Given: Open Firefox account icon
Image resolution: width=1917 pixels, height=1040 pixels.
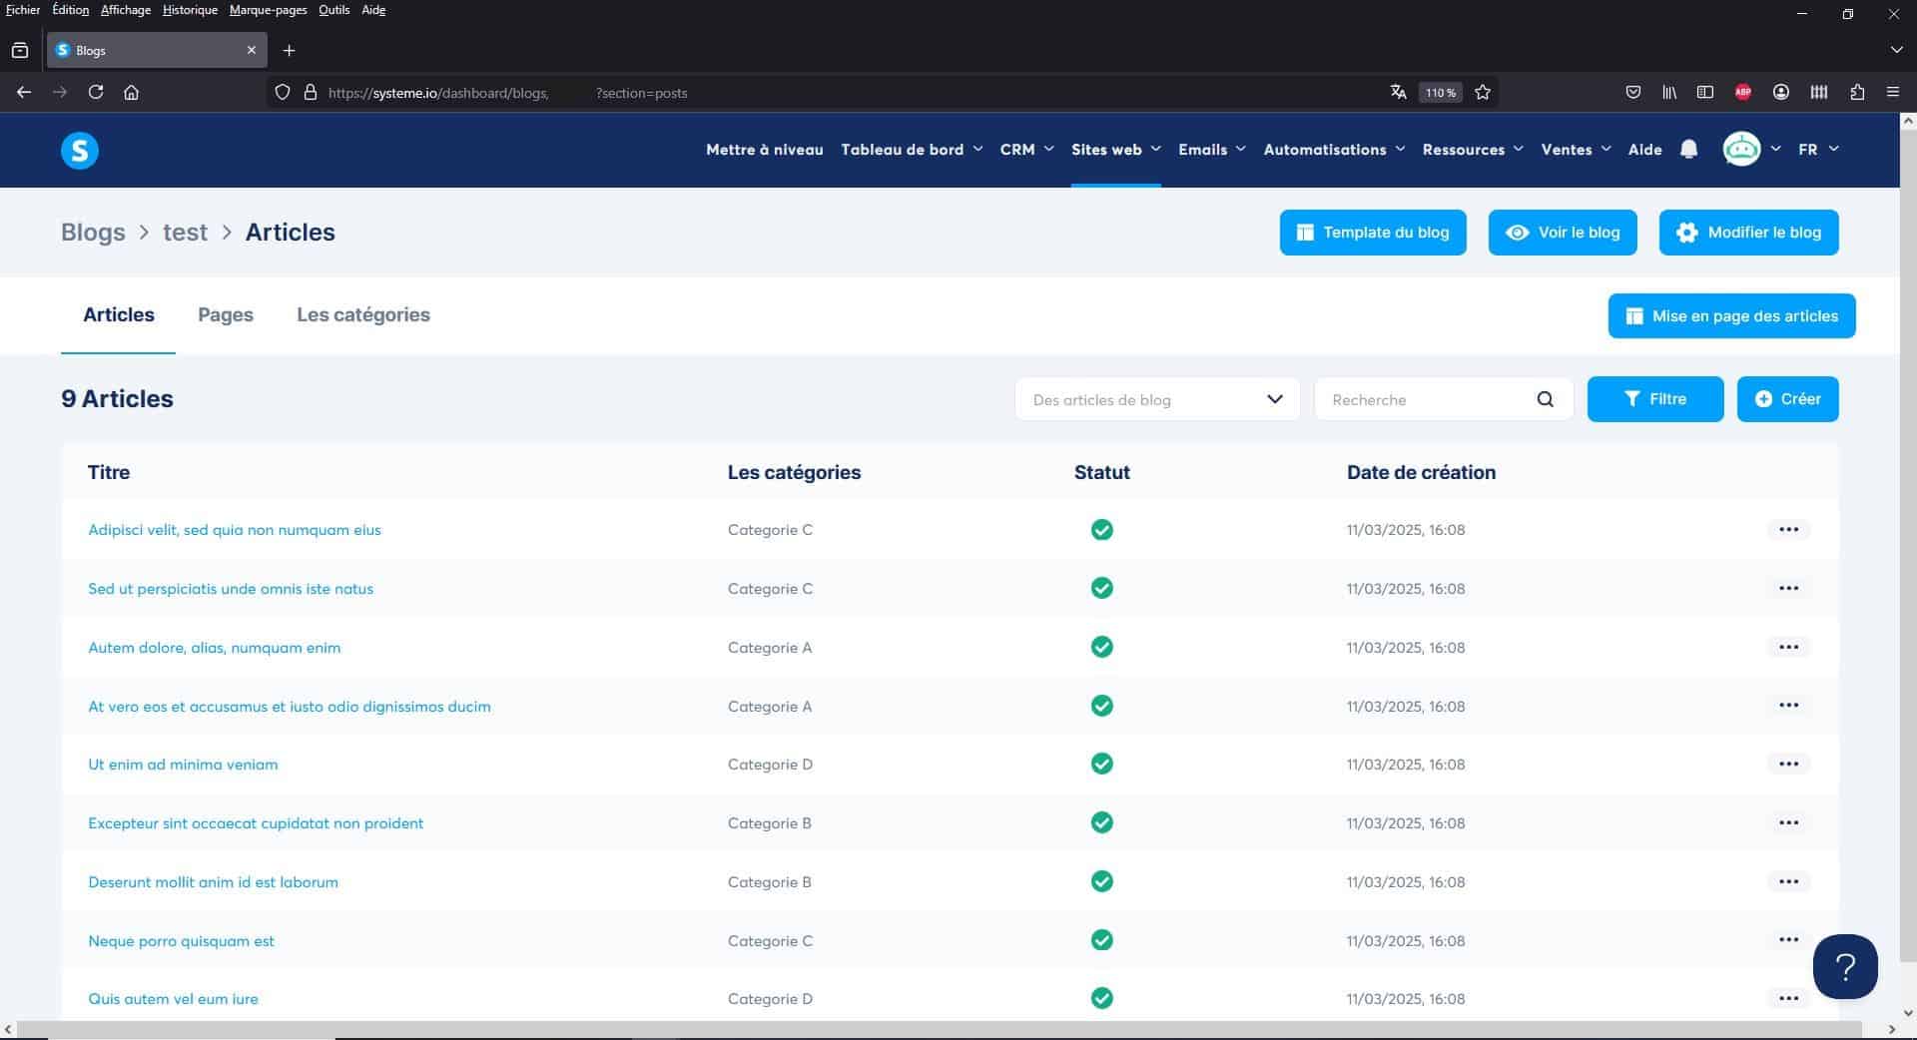Looking at the screenshot, I should point(1781,92).
